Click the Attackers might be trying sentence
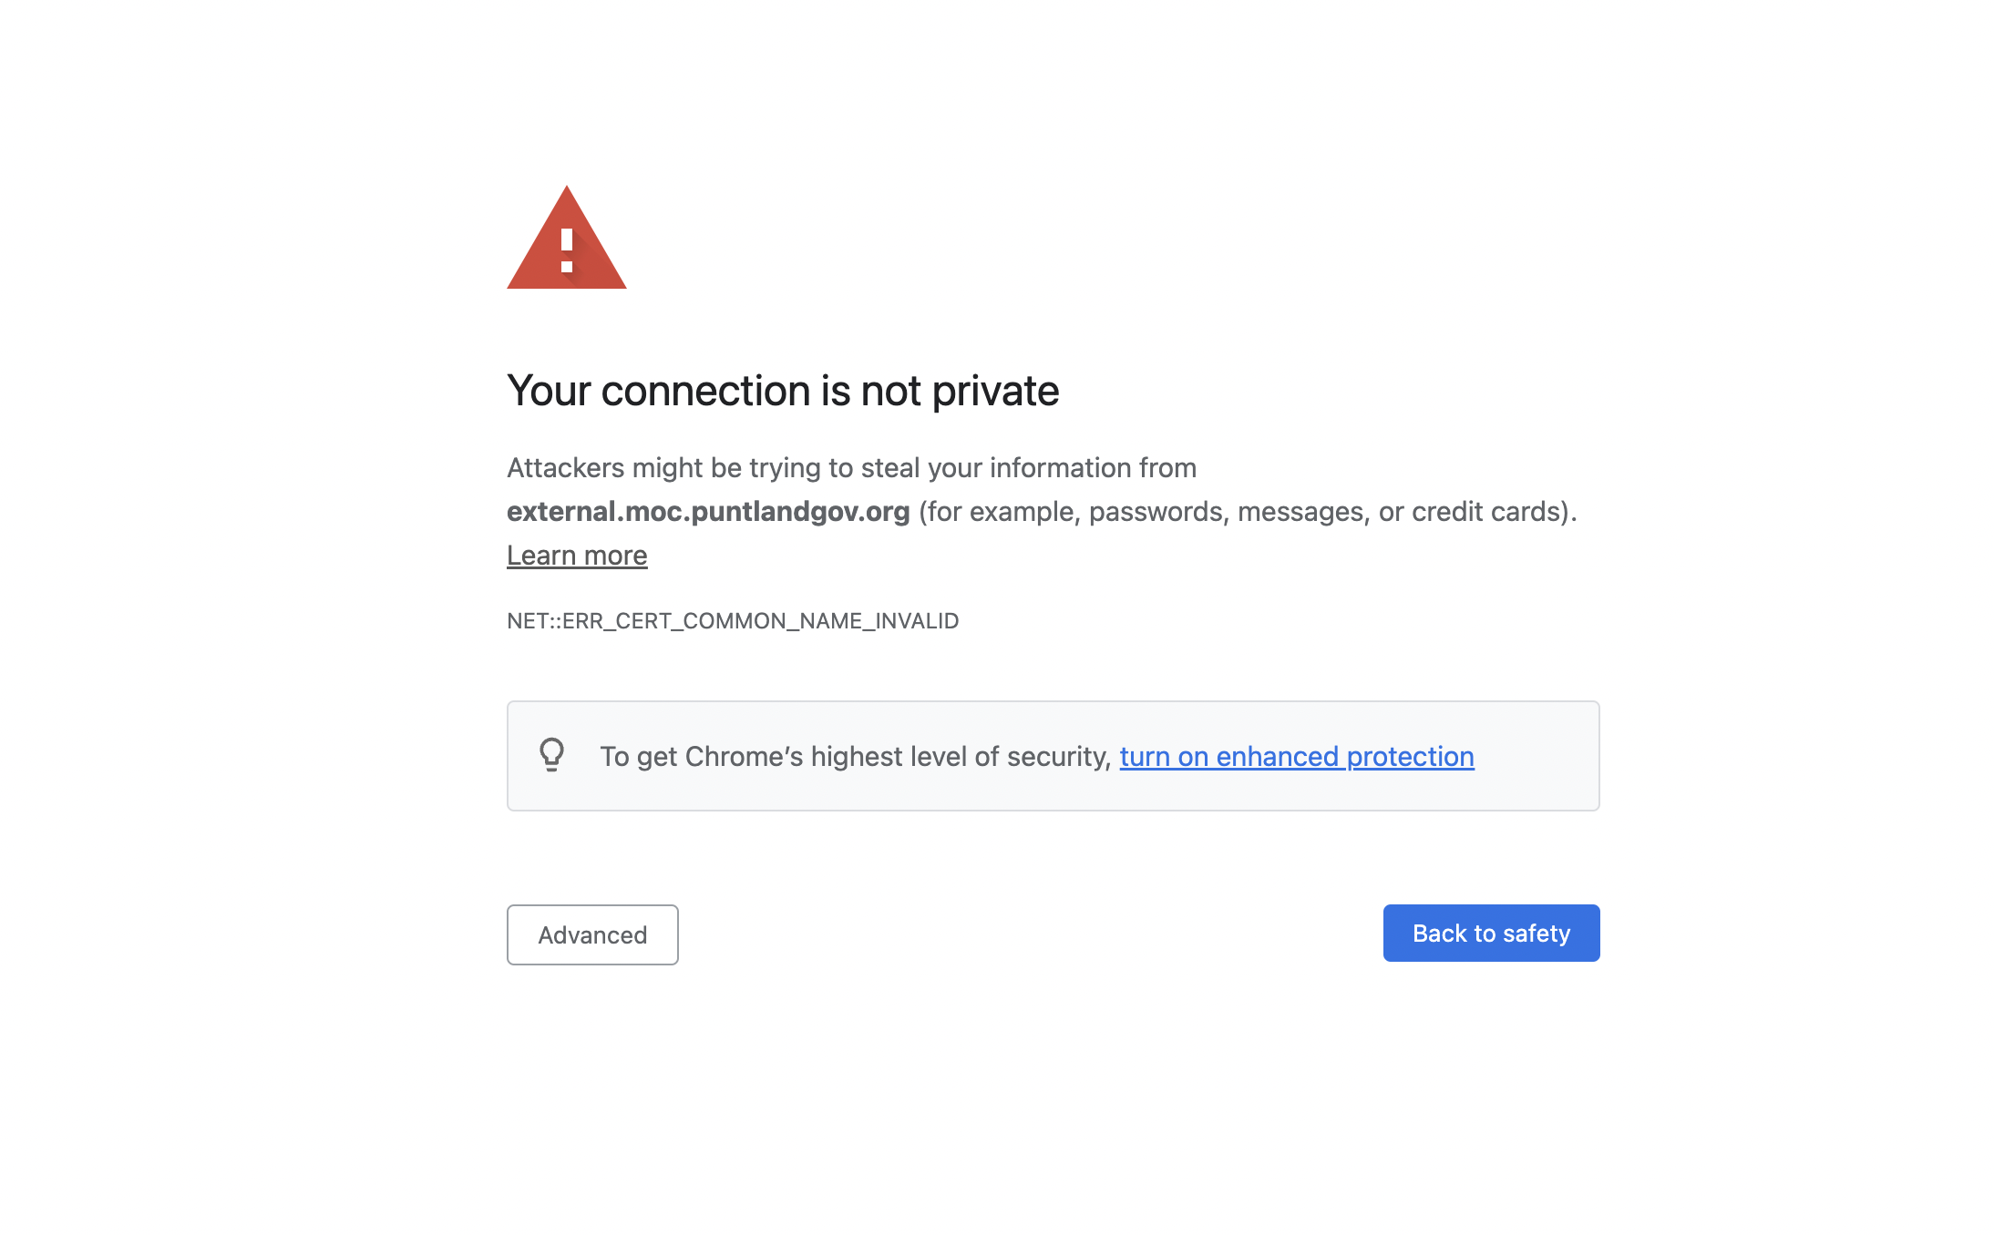 point(851,467)
